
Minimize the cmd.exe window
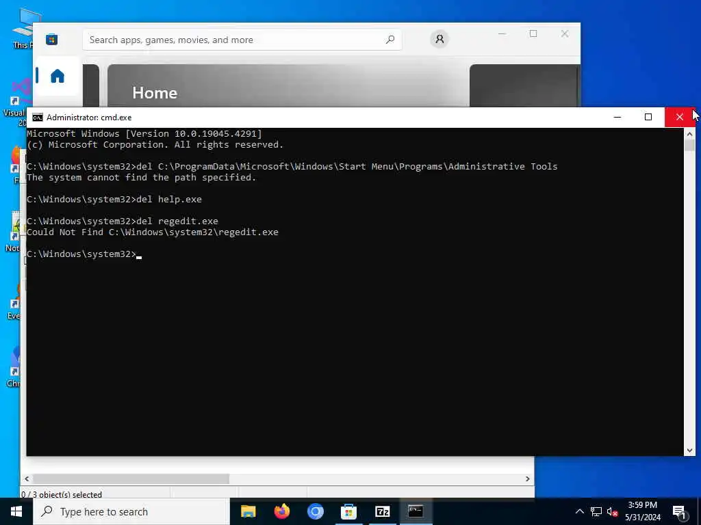(617, 117)
